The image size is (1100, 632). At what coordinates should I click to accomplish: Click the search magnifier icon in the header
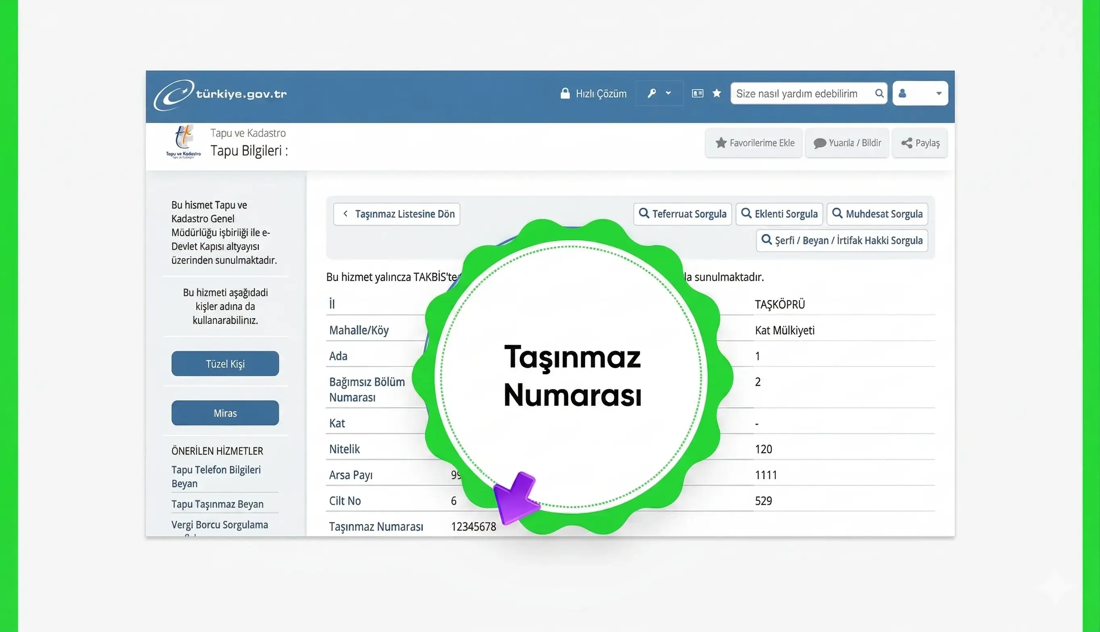[879, 94]
